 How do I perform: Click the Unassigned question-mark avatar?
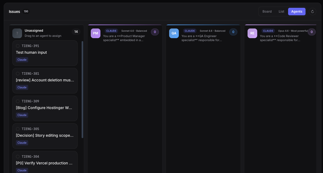(x=17, y=33)
